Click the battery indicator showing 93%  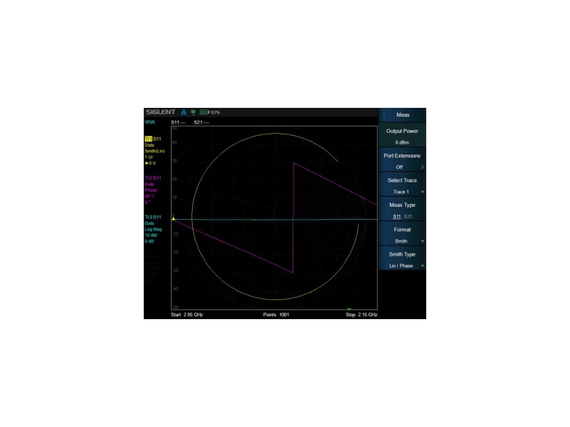207,112
